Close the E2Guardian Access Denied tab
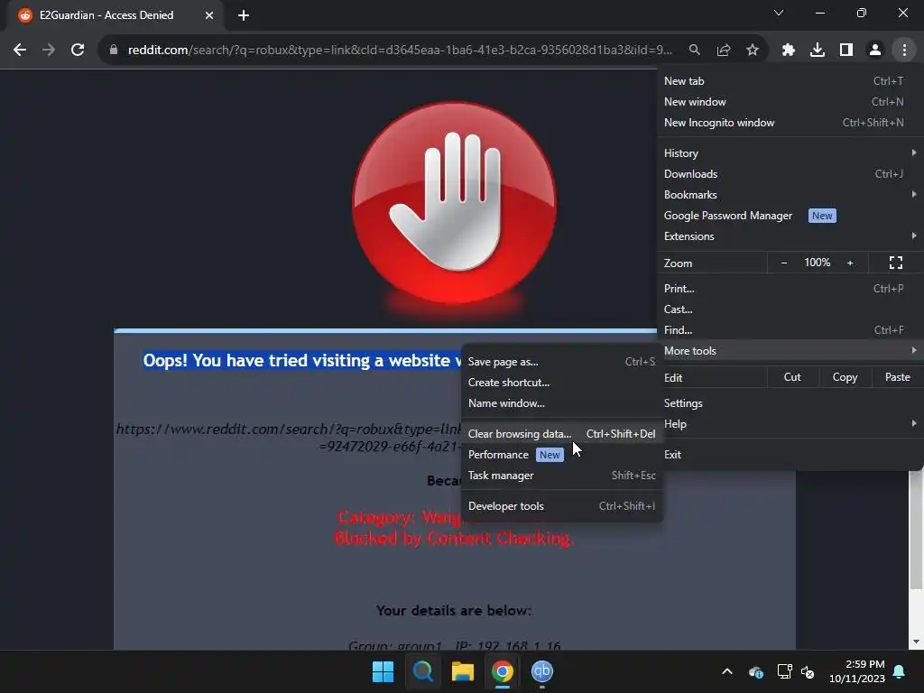924x693 pixels. pyautogui.click(x=209, y=15)
